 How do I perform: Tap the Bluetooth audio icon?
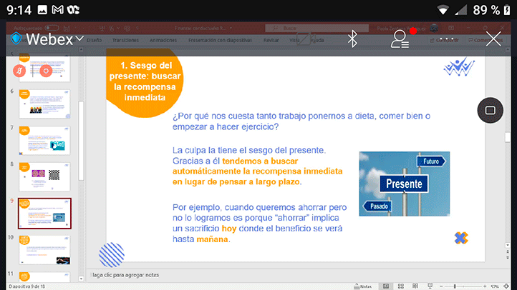point(352,39)
